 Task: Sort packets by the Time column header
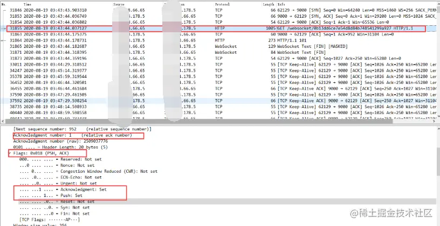[x=27, y=4]
